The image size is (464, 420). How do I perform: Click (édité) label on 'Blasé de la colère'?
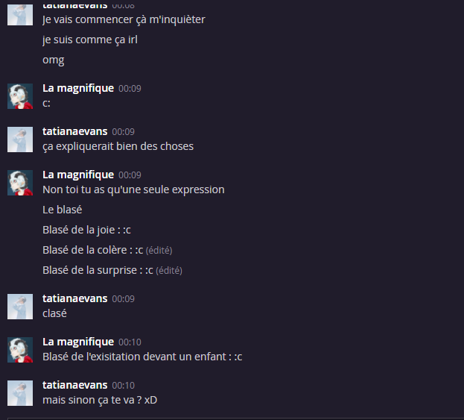click(159, 251)
